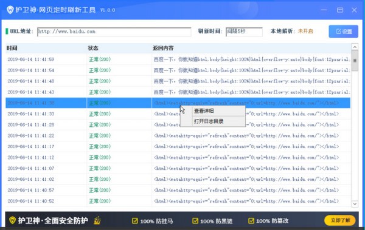Open 设置 settings button
The width and height of the screenshot is (365, 230).
tap(343, 32)
